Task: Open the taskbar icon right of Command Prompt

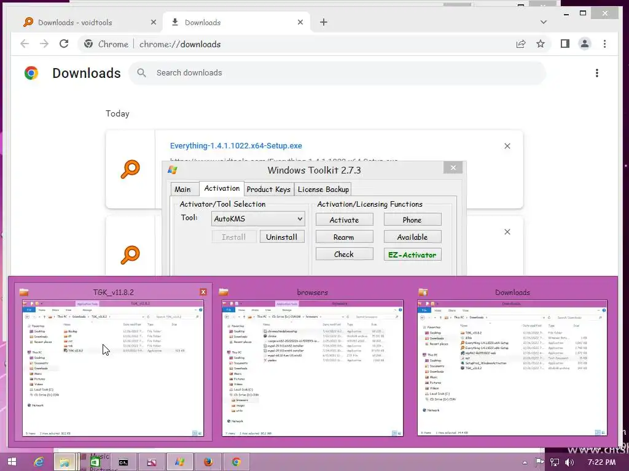Action: point(151,462)
